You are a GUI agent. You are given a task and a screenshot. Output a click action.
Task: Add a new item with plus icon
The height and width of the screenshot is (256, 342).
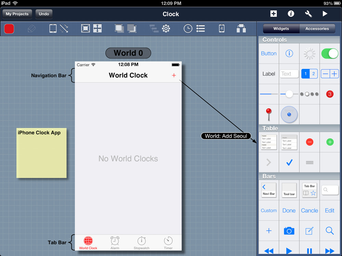(x=274, y=14)
